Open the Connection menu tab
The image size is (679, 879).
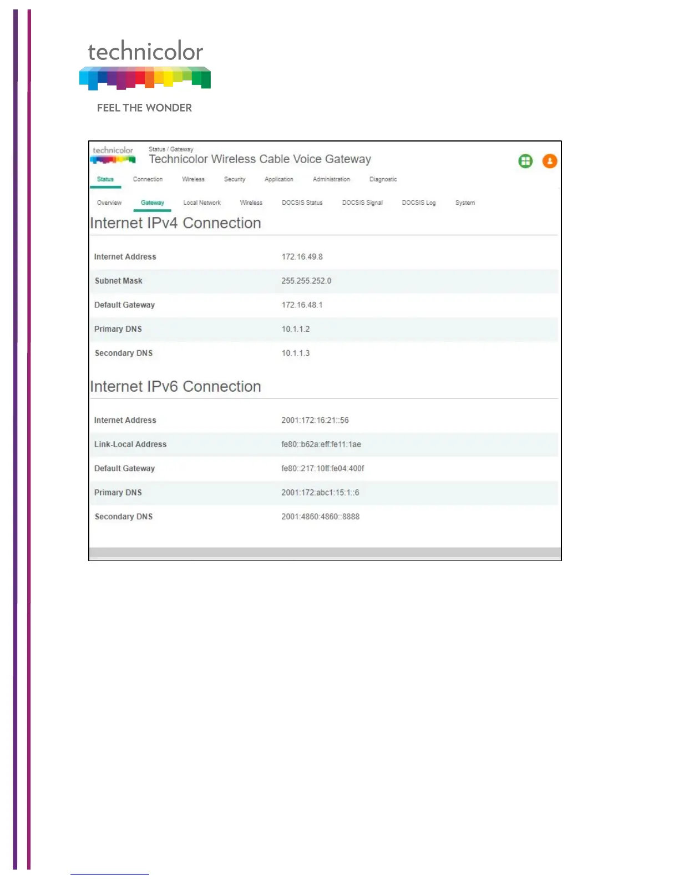tap(148, 179)
